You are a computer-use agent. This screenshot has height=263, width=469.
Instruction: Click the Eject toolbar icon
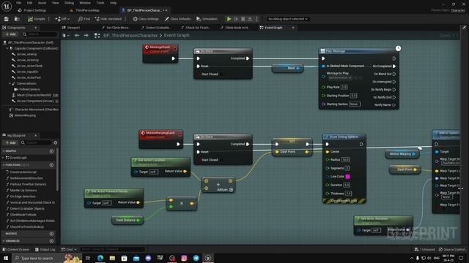pyautogui.click(x=250, y=19)
